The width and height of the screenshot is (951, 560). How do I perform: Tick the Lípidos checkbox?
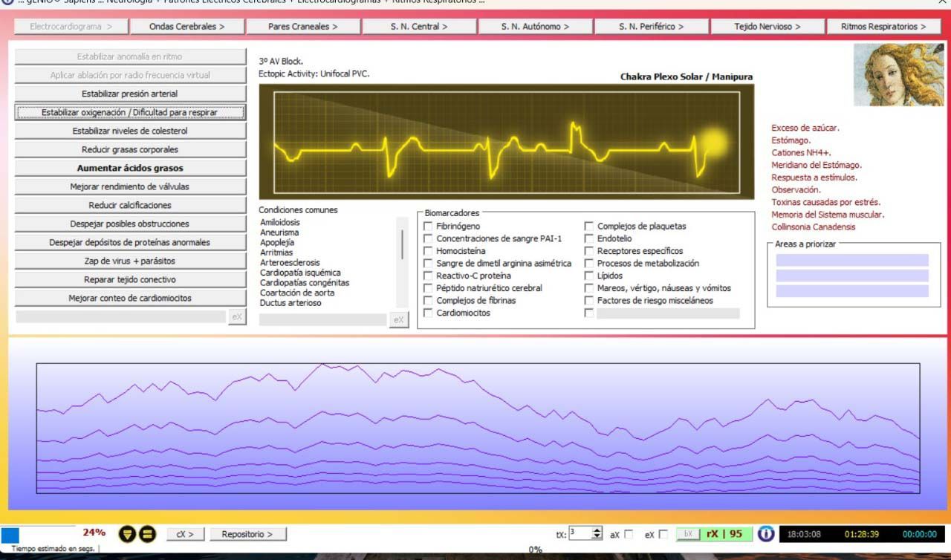tap(589, 276)
